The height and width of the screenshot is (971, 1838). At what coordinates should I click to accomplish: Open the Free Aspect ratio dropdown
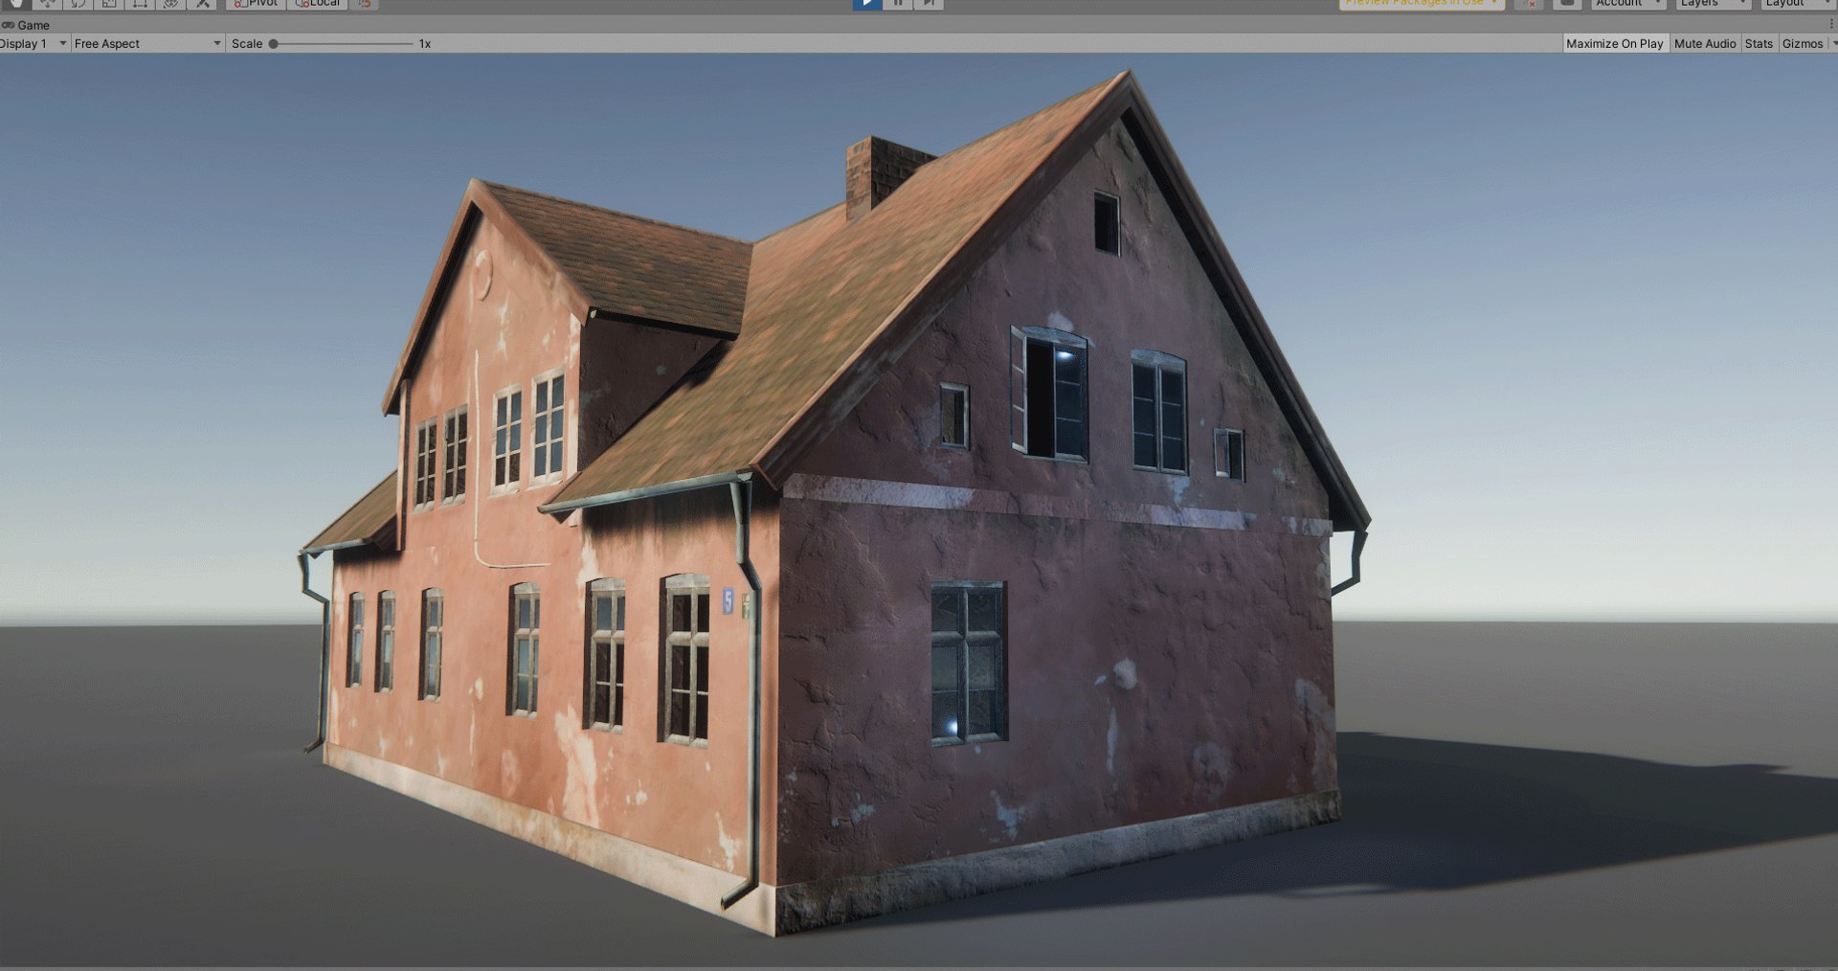[147, 44]
